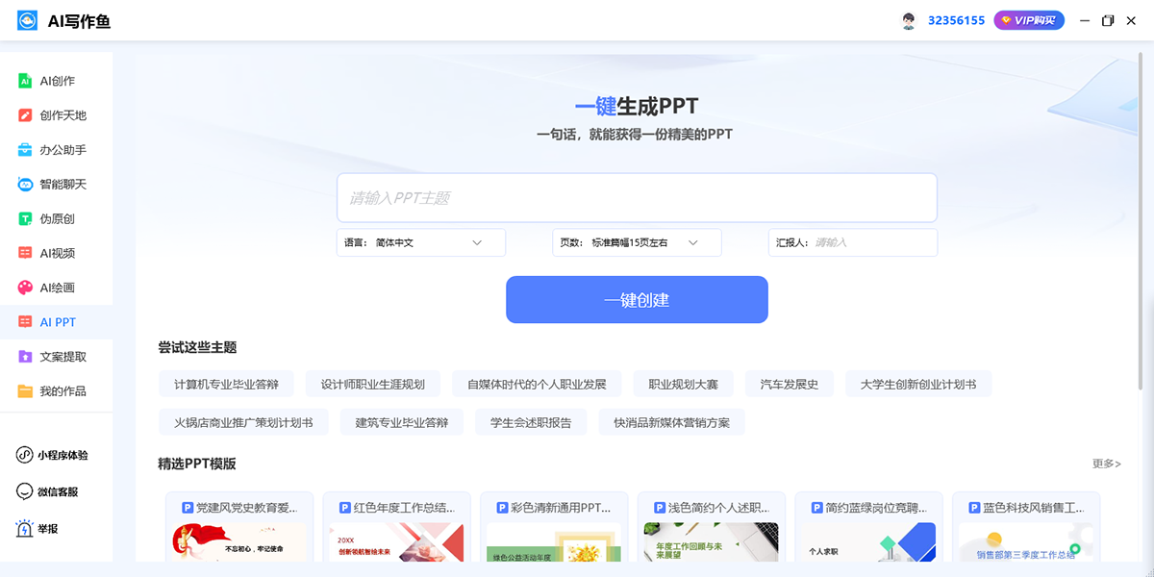This screenshot has width=1154, height=577.
Task: Click the 小程序体验 mini-program icon
Action: [24, 455]
